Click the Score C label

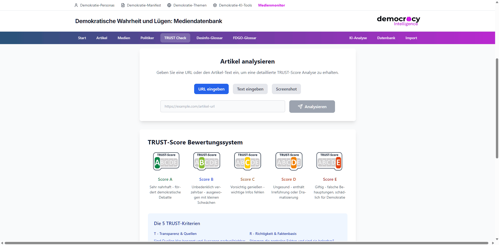tap(247, 179)
